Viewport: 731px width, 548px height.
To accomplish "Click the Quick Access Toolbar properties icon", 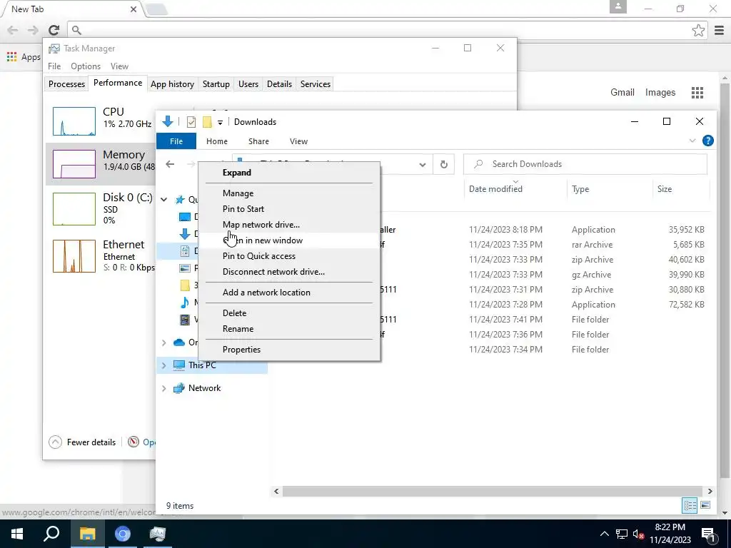I will pos(191,122).
